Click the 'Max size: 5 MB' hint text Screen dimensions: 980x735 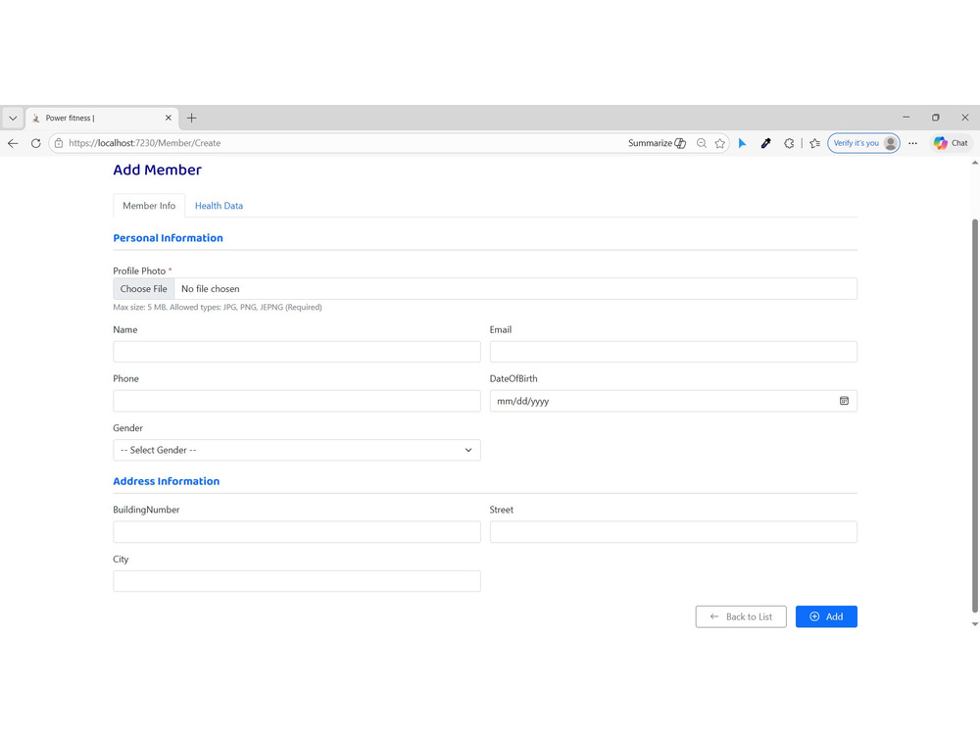pyautogui.click(x=218, y=307)
